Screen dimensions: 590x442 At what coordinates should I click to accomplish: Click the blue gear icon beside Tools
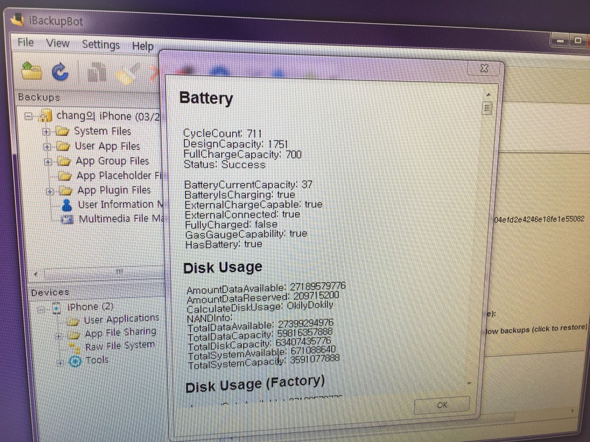pos(75,362)
